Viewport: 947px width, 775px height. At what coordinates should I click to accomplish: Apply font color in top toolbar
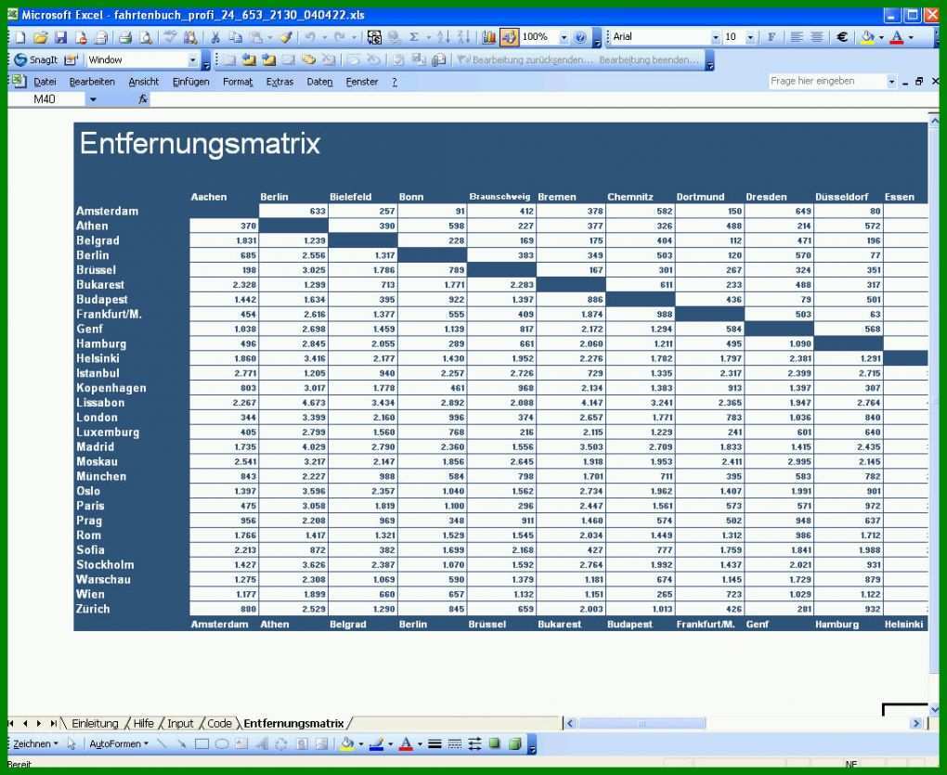[x=897, y=37]
